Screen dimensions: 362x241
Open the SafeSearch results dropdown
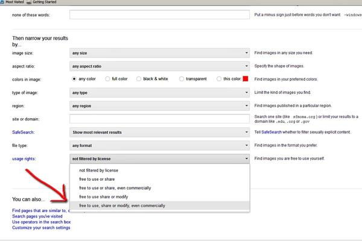pyautogui.click(x=159, y=133)
